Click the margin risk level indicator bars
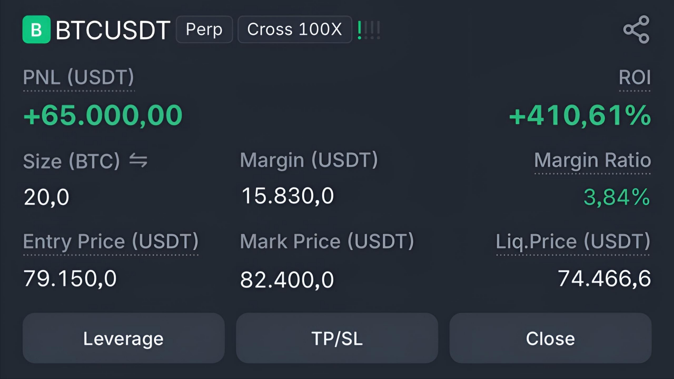 (369, 30)
